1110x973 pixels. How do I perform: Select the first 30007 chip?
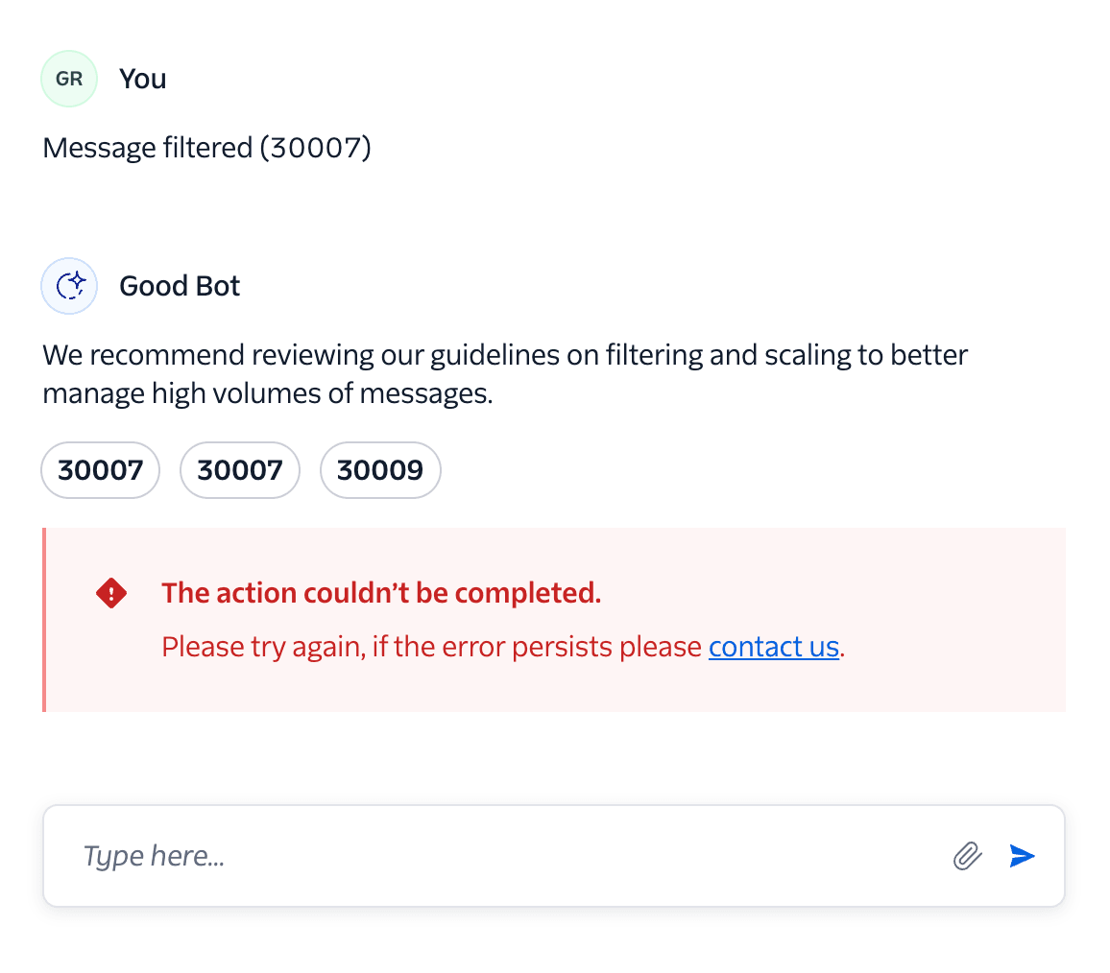pos(100,470)
